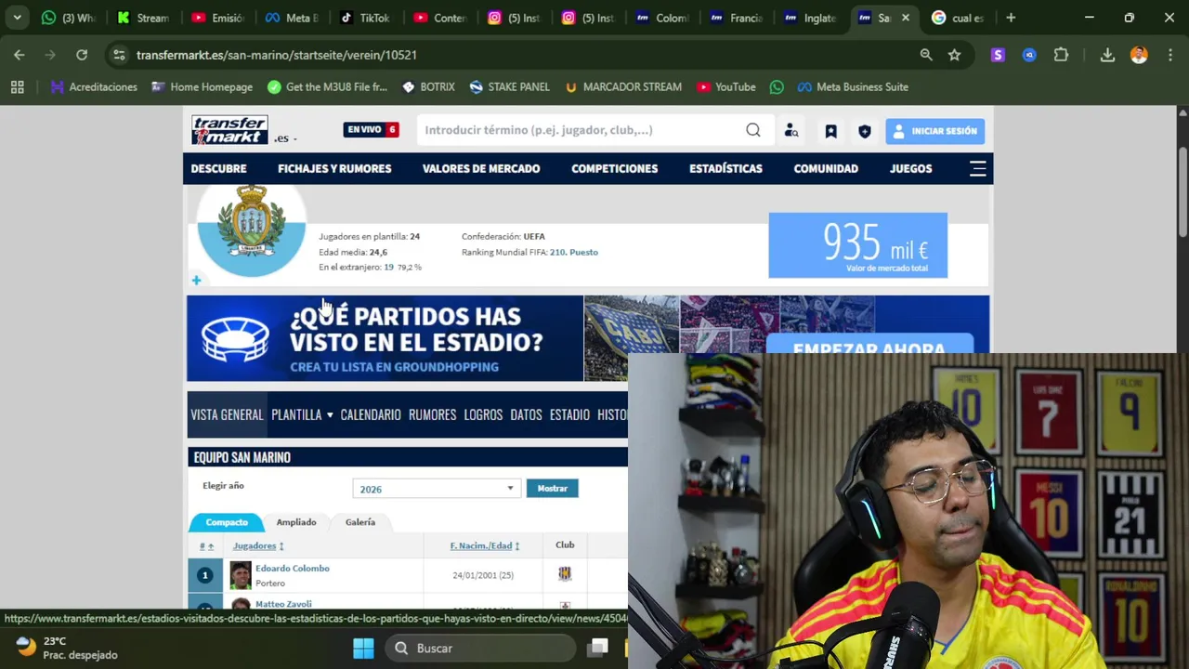The height and width of the screenshot is (669, 1189).
Task: Click the address bar URL field
Action: (x=520, y=55)
